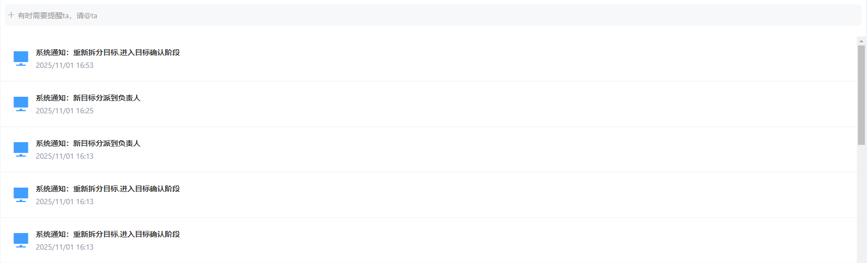Click the timestamp 2025/11/01 16:25
Screen dimensions: 867x263
(x=65, y=111)
